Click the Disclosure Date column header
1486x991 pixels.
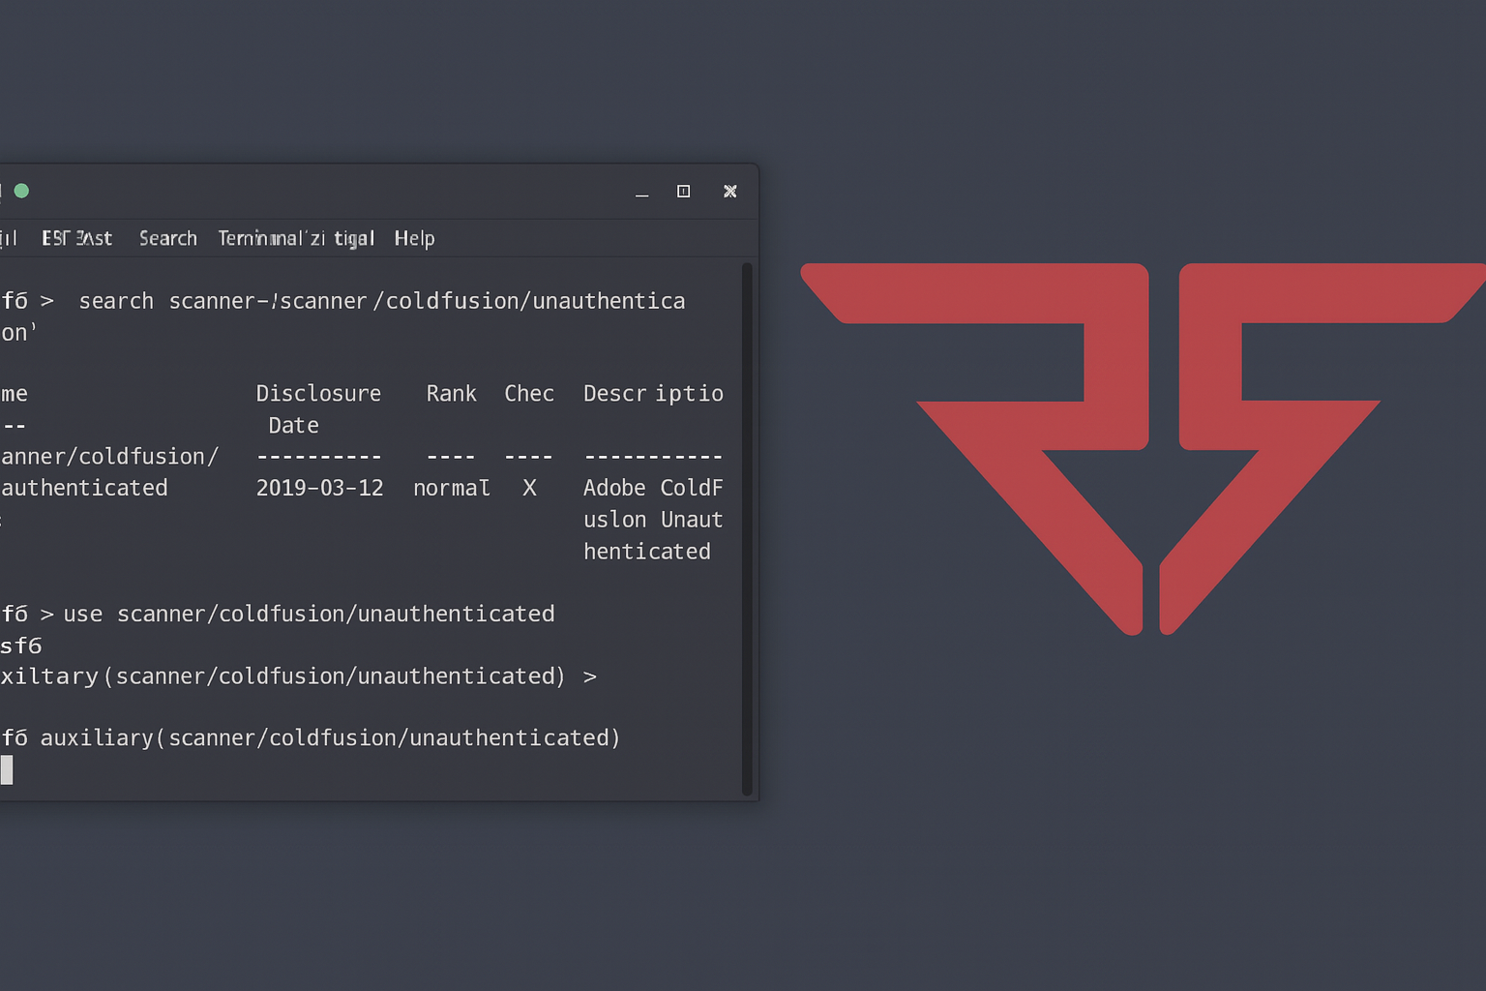tap(318, 394)
